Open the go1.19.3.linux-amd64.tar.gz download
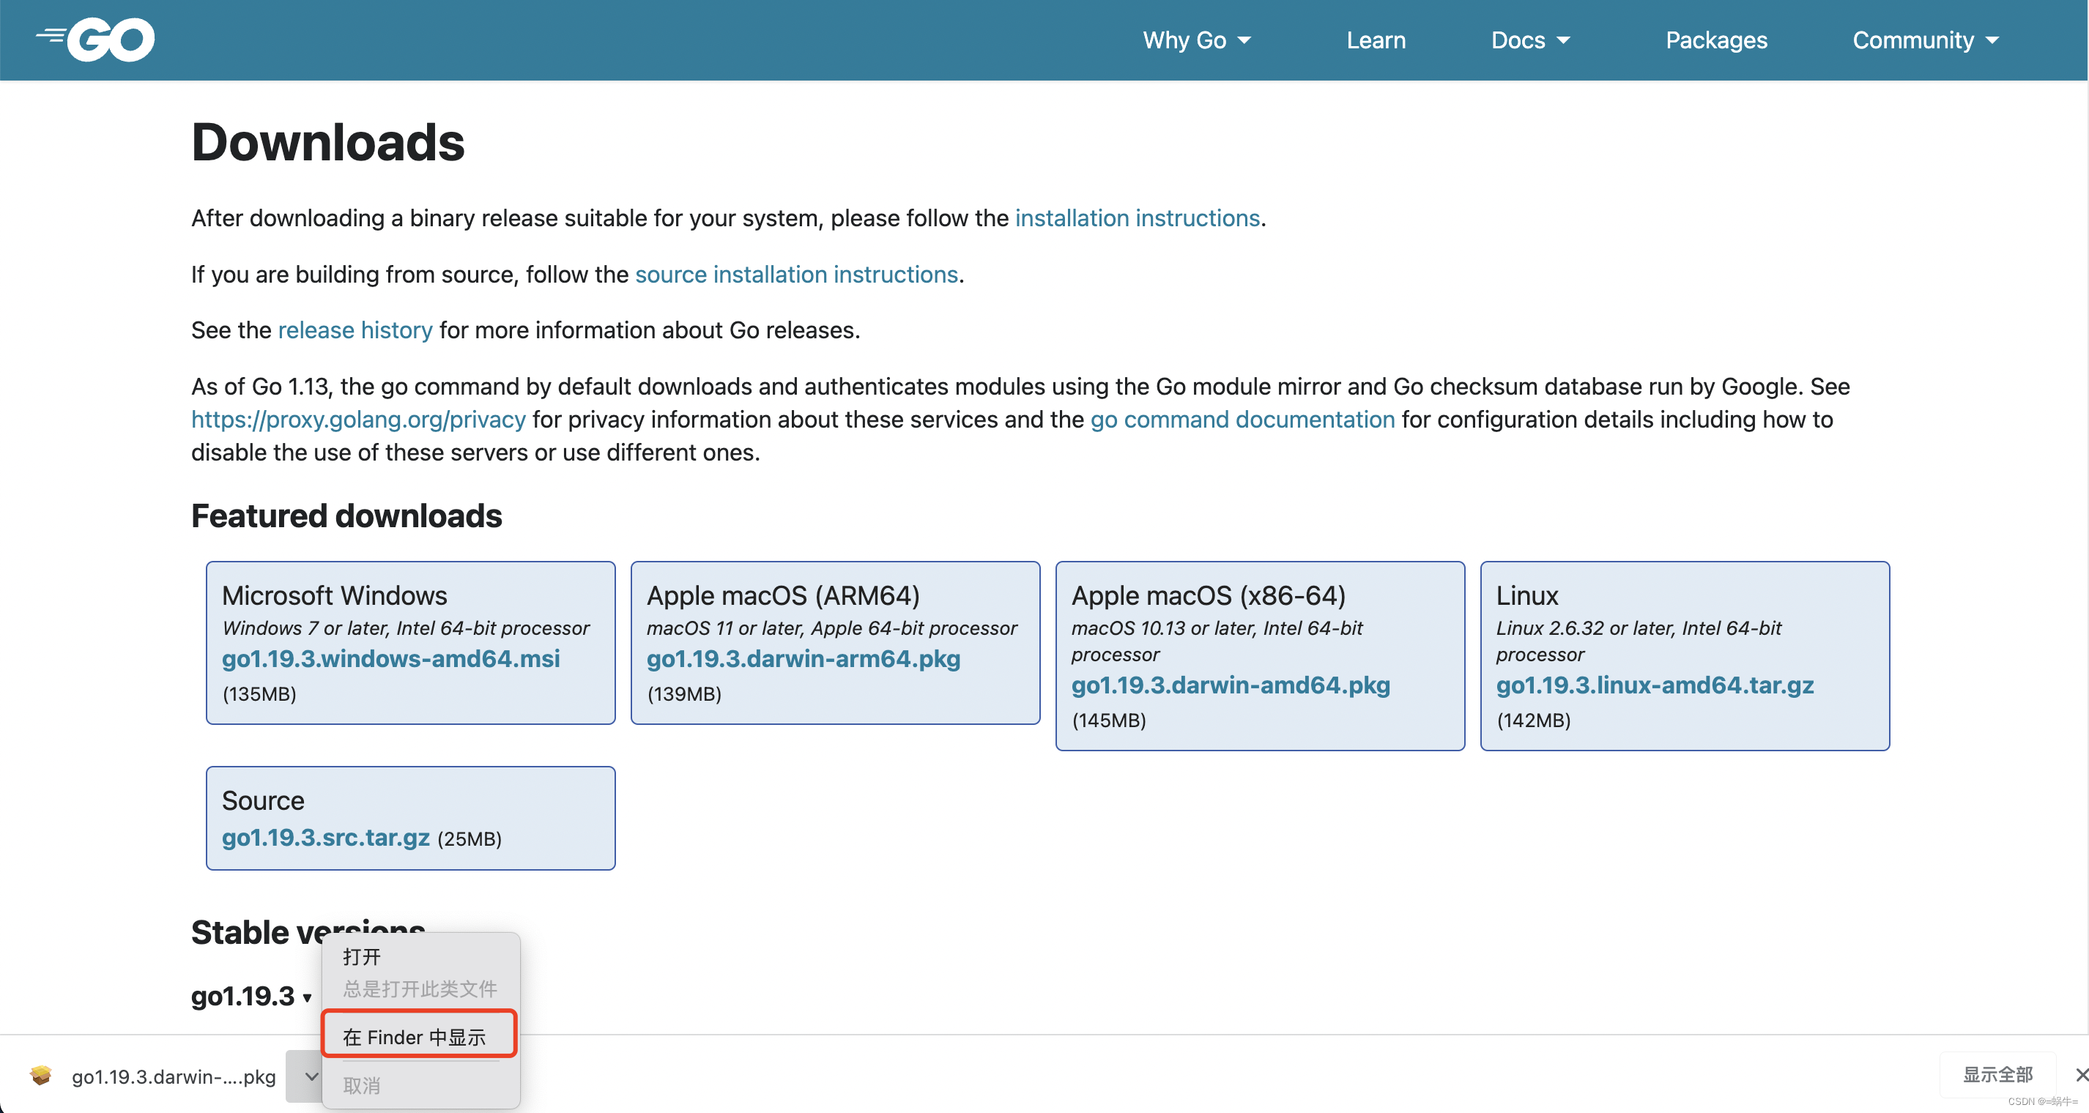 pos(1654,685)
